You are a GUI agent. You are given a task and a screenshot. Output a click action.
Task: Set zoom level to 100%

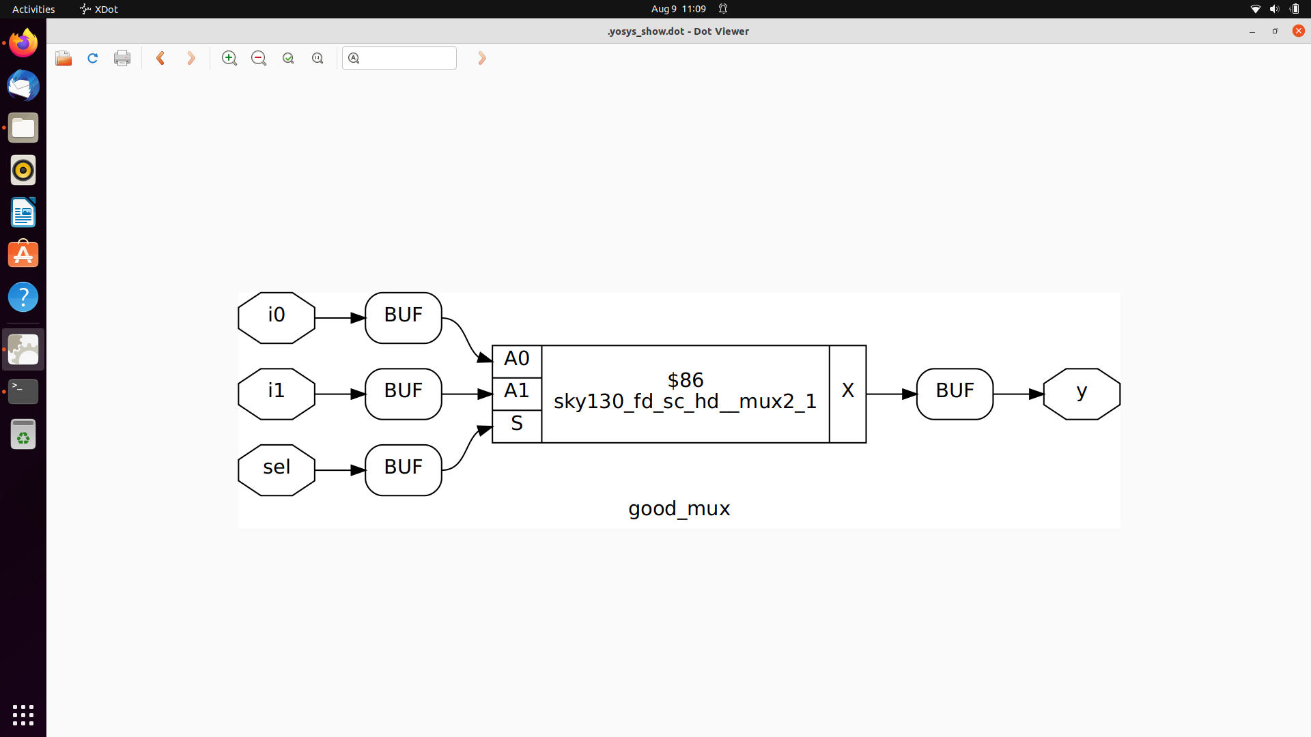(317, 58)
